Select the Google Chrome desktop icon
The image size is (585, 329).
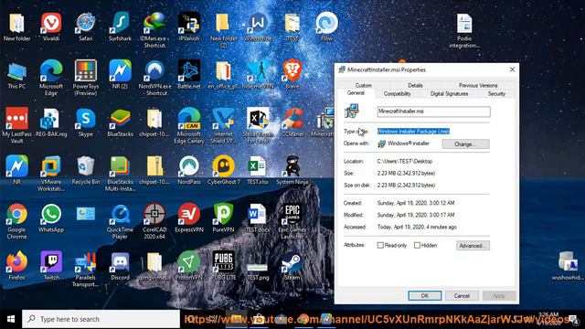point(16,221)
